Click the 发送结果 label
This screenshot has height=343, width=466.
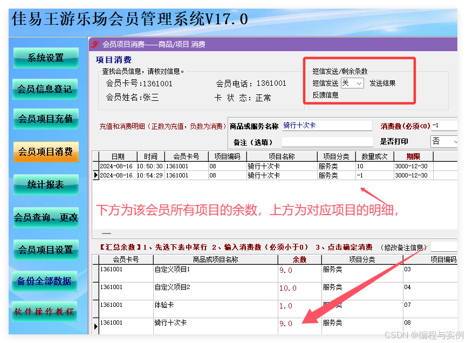coord(382,83)
